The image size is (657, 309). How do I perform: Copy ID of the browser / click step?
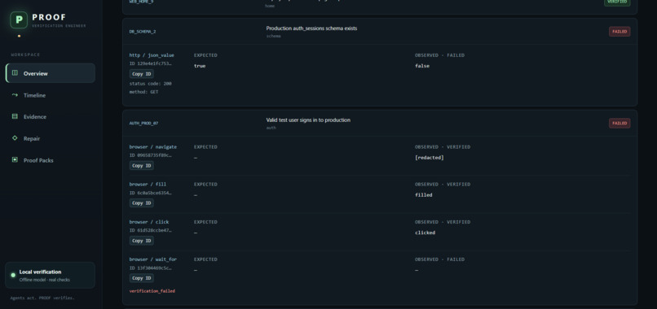(x=142, y=241)
